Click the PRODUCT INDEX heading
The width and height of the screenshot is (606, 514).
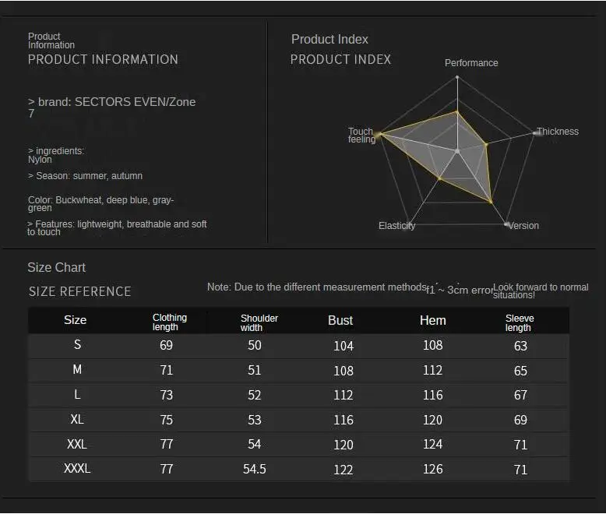(x=340, y=59)
